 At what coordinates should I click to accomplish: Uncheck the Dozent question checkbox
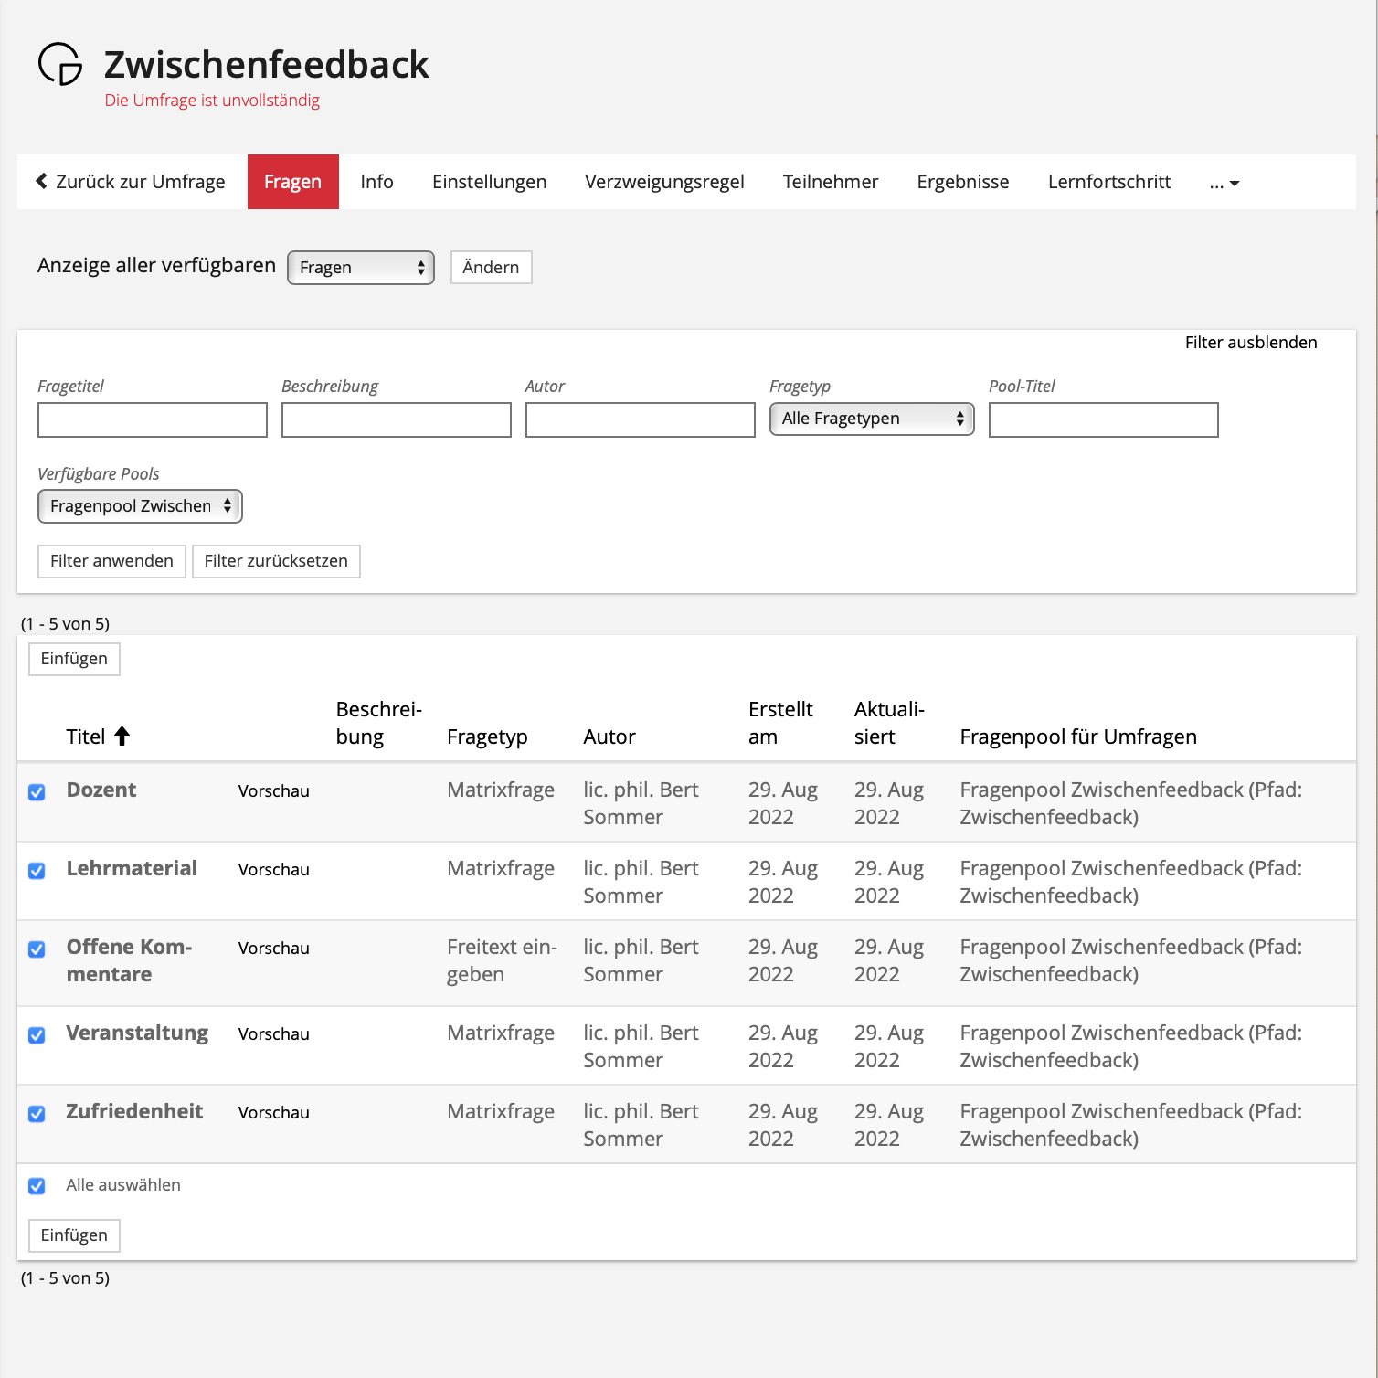pos(37,792)
